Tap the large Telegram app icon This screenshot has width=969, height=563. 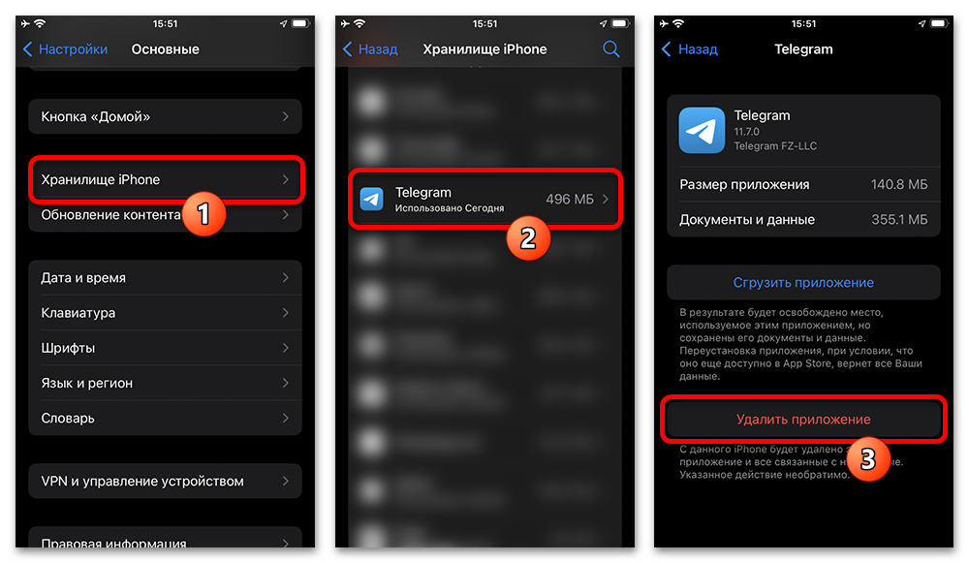tap(702, 131)
